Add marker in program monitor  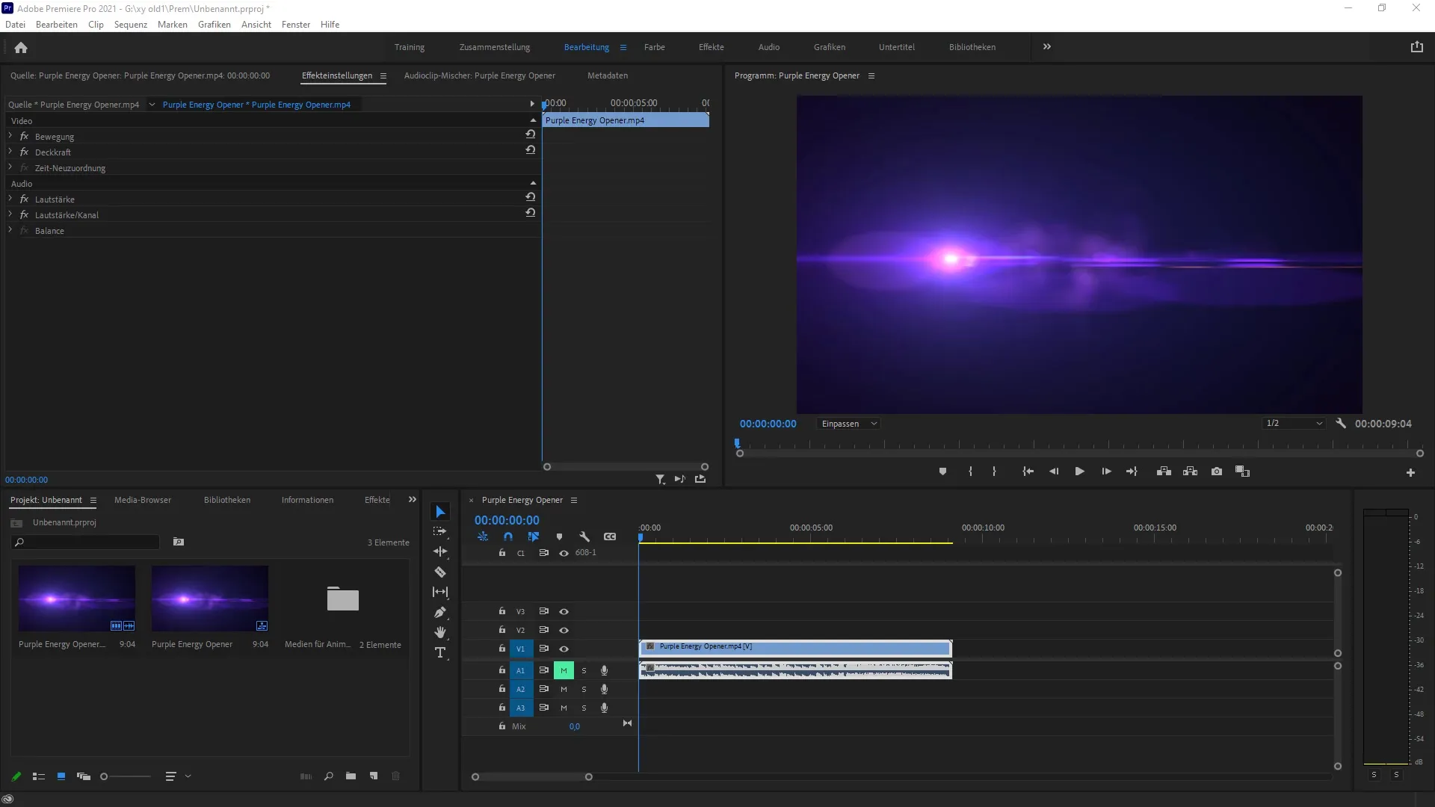942,471
